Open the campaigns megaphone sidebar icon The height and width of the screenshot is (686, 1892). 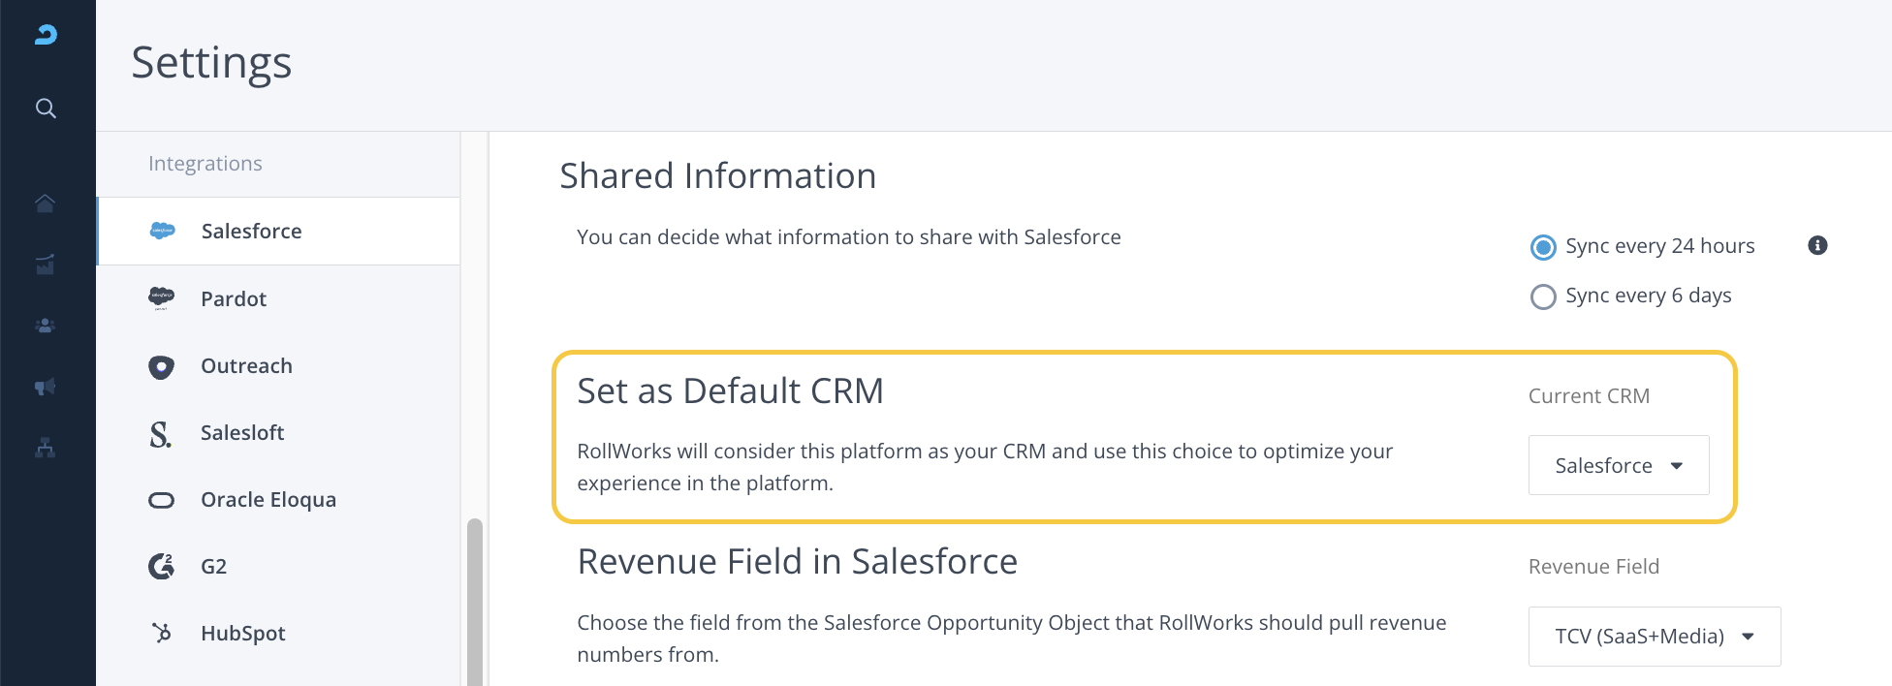pyautogui.click(x=45, y=387)
